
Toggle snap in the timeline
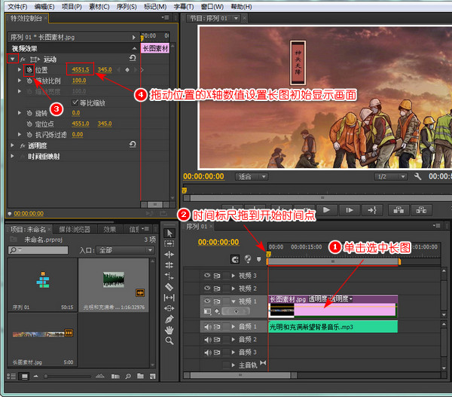[x=235, y=259]
